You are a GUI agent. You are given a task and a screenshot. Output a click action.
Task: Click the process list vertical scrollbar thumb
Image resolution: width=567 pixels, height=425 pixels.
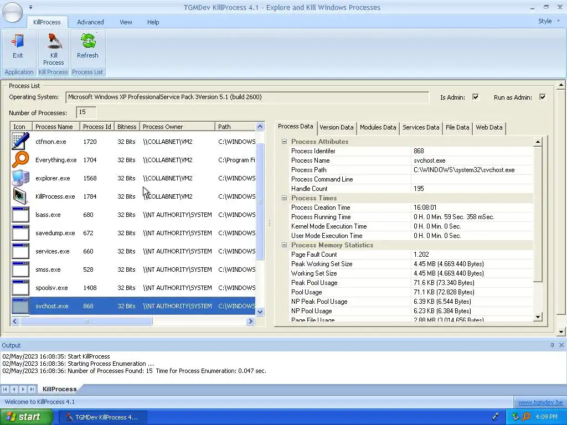(260, 201)
